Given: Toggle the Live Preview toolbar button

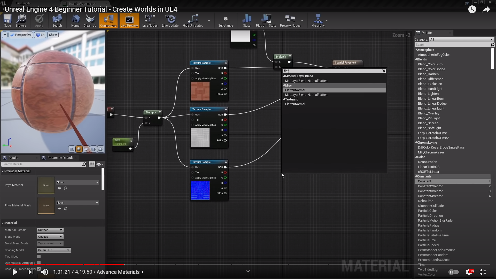Looking at the screenshot, I should (129, 20).
